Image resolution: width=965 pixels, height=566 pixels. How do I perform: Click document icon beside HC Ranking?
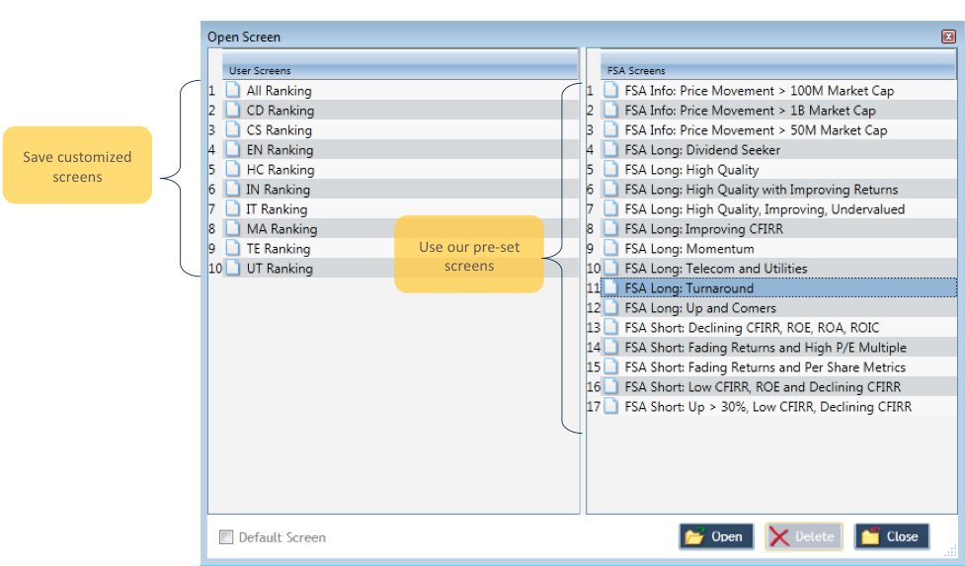[233, 169]
